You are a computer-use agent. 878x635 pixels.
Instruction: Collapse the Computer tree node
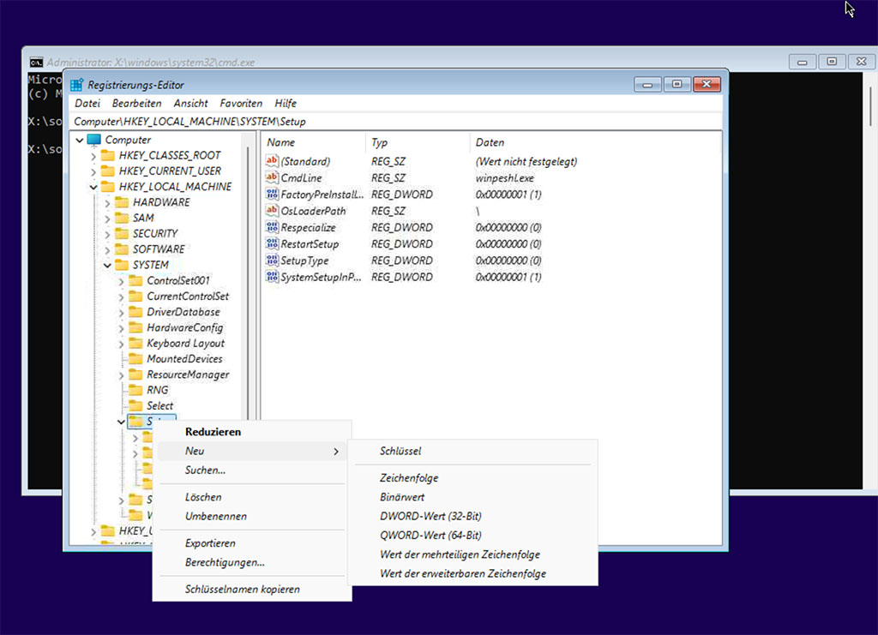(80, 141)
